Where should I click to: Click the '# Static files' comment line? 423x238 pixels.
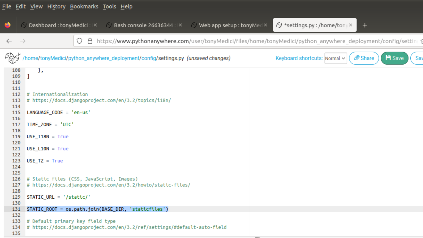(82, 179)
